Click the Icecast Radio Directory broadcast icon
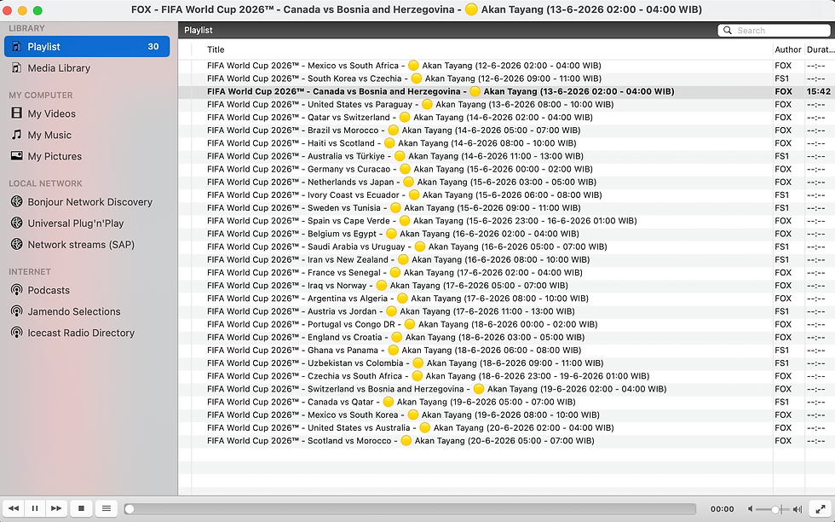Viewport: 835px width, 522px height. click(16, 332)
